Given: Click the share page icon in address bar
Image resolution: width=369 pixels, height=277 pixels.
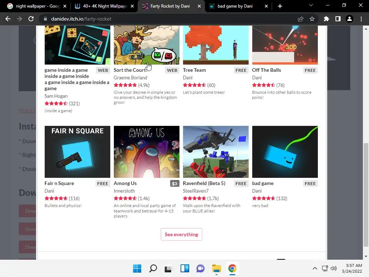Looking at the screenshot, I should pyautogui.click(x=301, y=19).
